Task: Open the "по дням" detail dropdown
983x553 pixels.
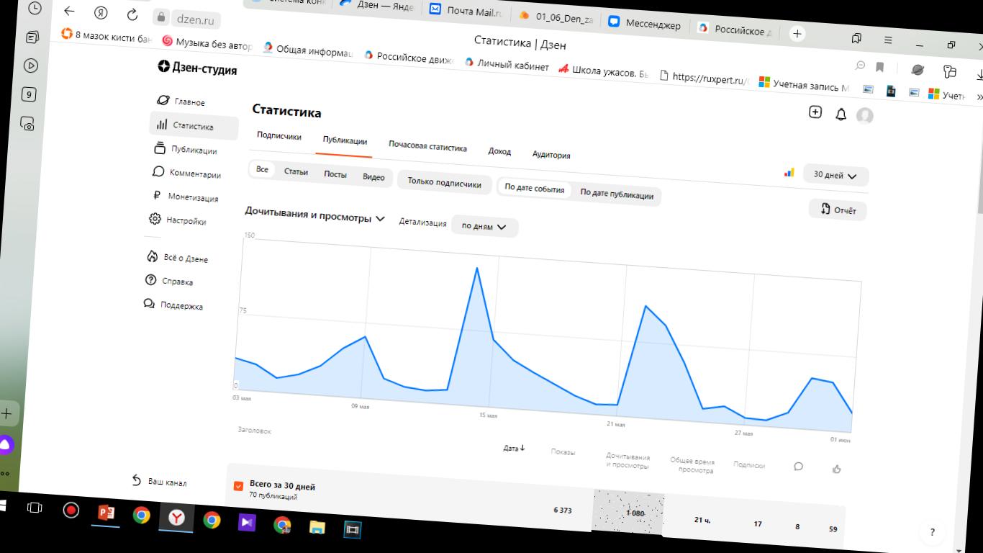Action: [x=484, y=226]
